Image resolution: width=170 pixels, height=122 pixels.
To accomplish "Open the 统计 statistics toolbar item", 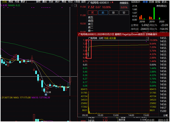I will point(57,2).
